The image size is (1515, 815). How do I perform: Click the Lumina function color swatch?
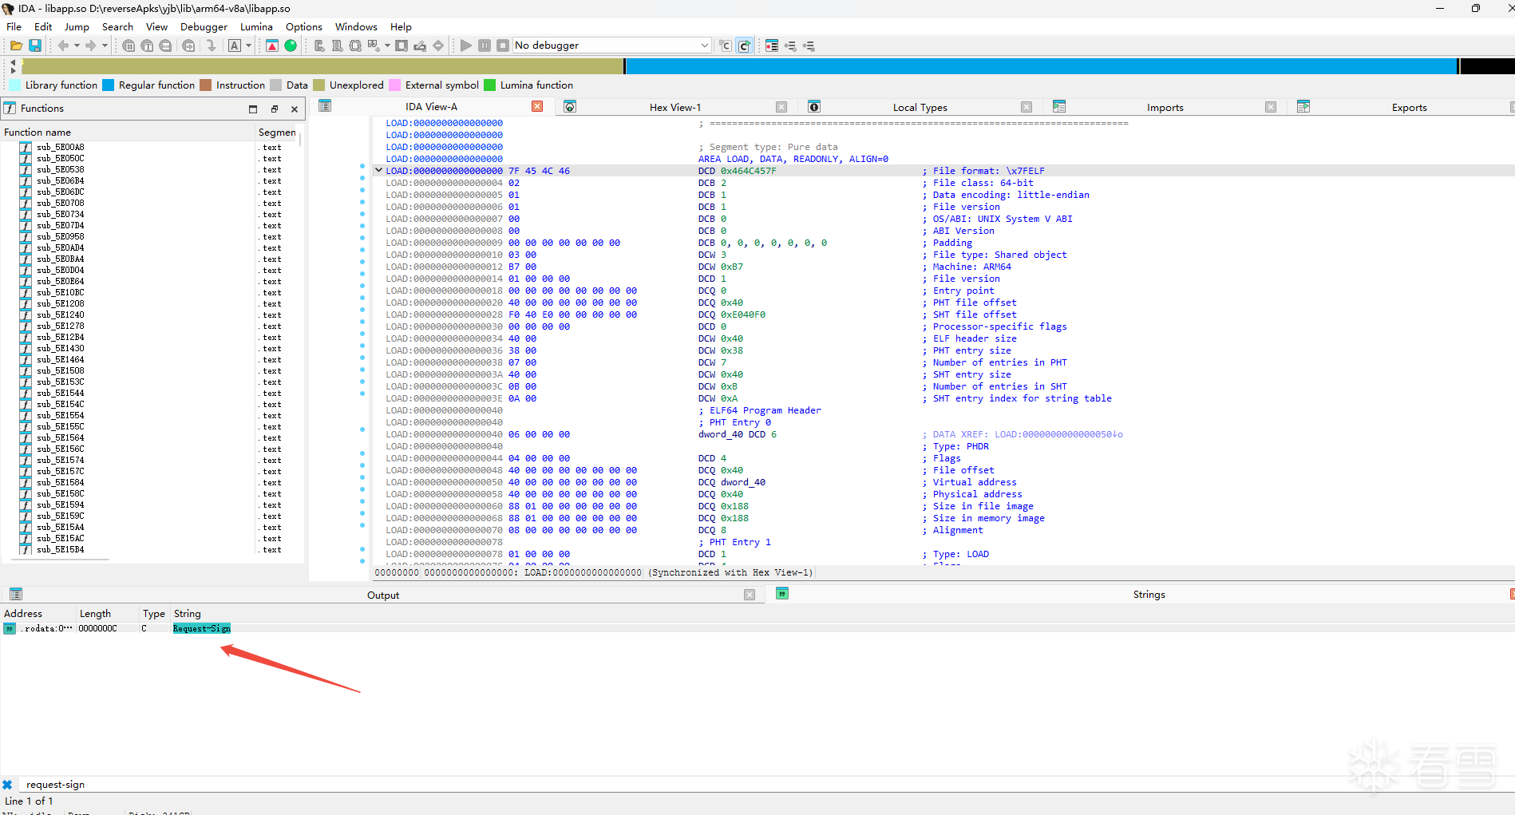tap(490, 85)
